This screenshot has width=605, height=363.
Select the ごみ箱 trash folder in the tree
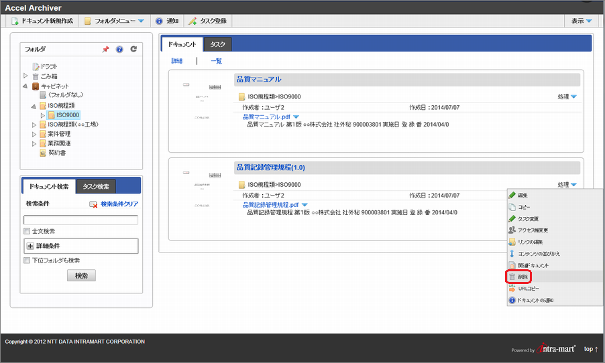click(x=48, y=76)
